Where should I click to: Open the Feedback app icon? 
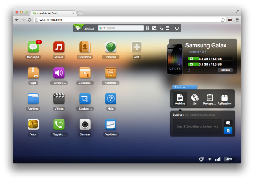pos(111,125)
